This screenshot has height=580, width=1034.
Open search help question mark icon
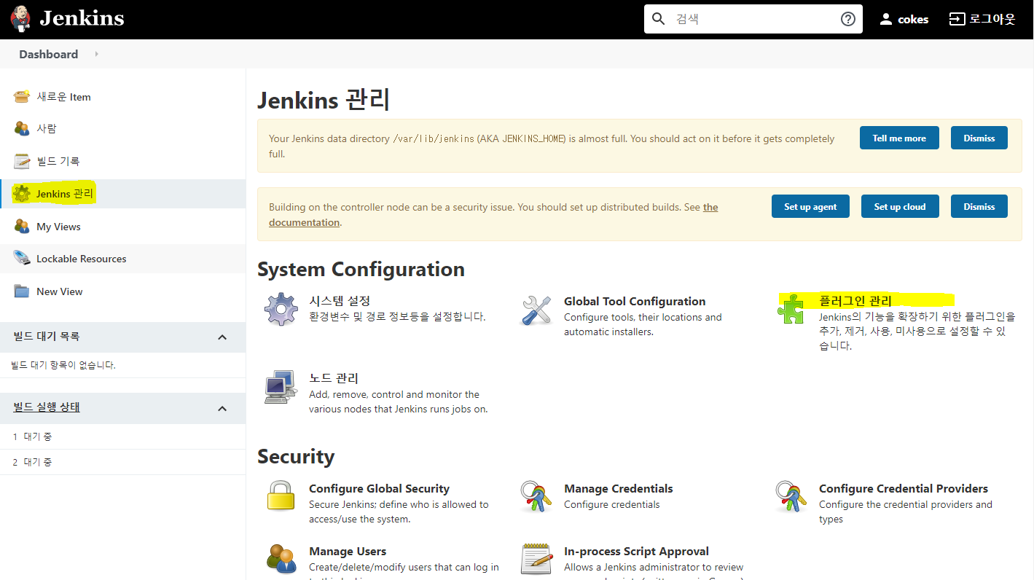tap(847, 19)
